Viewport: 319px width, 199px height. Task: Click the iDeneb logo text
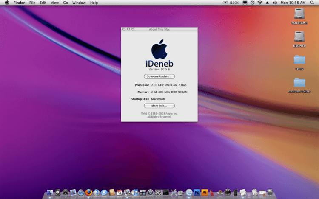pos(159,64)
